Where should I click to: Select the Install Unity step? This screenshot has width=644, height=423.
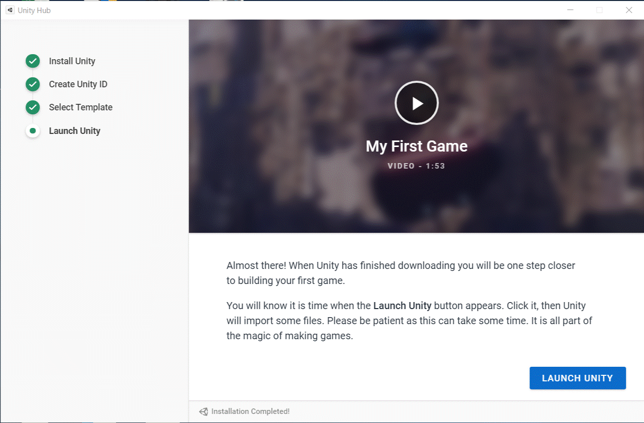72,61
